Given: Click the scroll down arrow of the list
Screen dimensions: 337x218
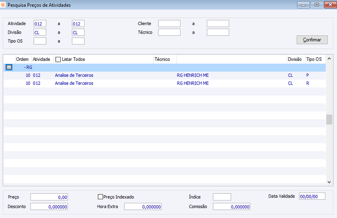Looking at the screenshot, I should [329, 182].
